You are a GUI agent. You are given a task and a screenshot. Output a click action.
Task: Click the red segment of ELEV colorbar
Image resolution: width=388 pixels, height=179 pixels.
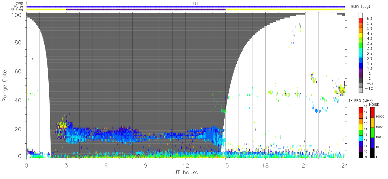coord(361,21)
